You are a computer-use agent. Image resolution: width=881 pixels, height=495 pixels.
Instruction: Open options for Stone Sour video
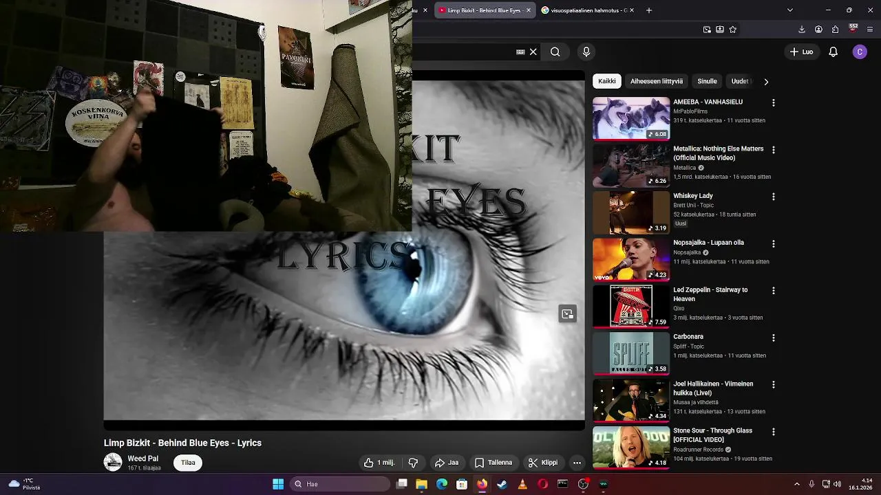[773, 432]
